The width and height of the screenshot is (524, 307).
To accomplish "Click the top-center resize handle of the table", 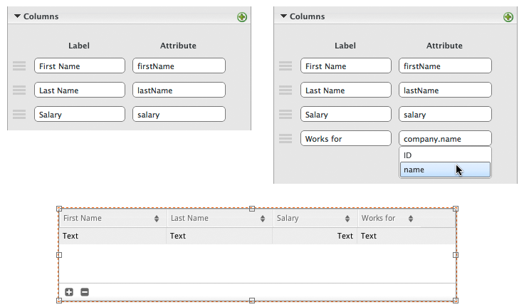I will (251, 209).
